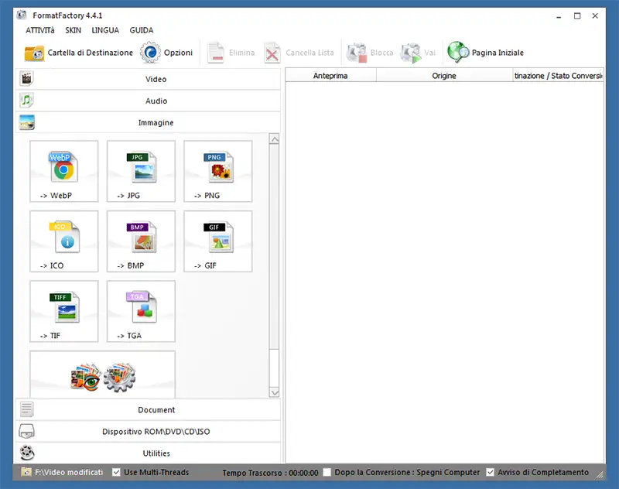Click the Origine column header

(444, 75)
